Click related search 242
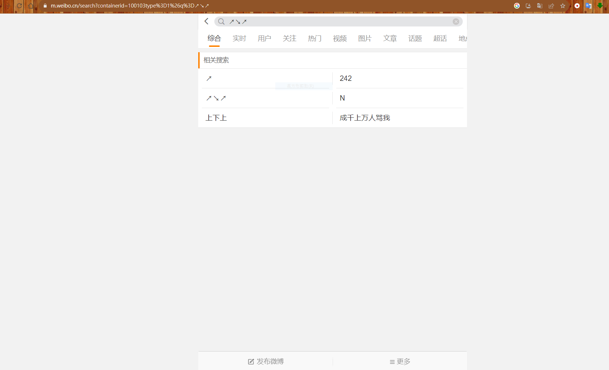Viewport: 609px width, 370px height. (346, 78)
